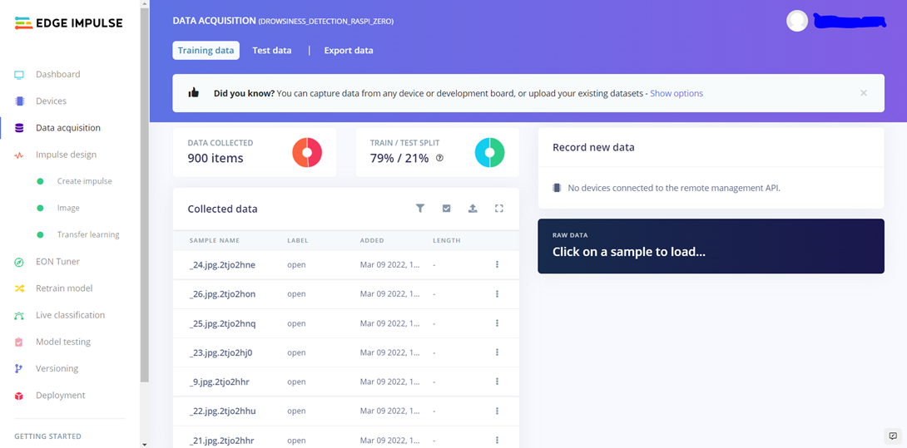Click the data collected pie chart
The image size is (907, 448).
click(x=307, y=153)
